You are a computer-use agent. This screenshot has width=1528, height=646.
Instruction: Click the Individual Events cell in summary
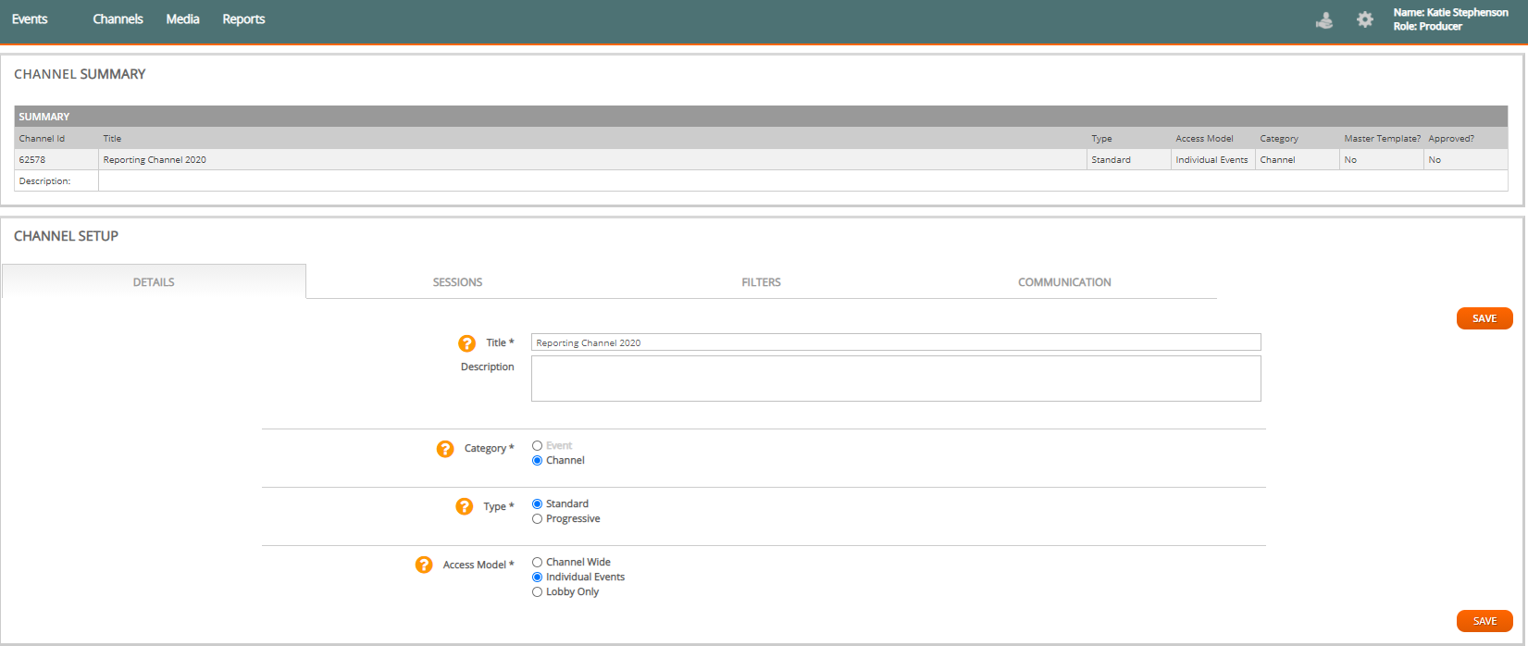[x=1211, y=160]
